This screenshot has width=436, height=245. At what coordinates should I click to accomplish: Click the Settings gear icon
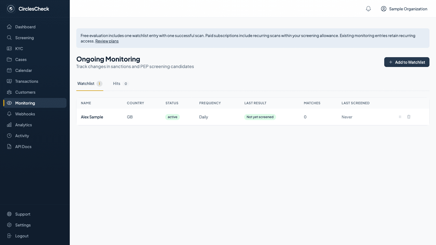click(x=9, y=225)
